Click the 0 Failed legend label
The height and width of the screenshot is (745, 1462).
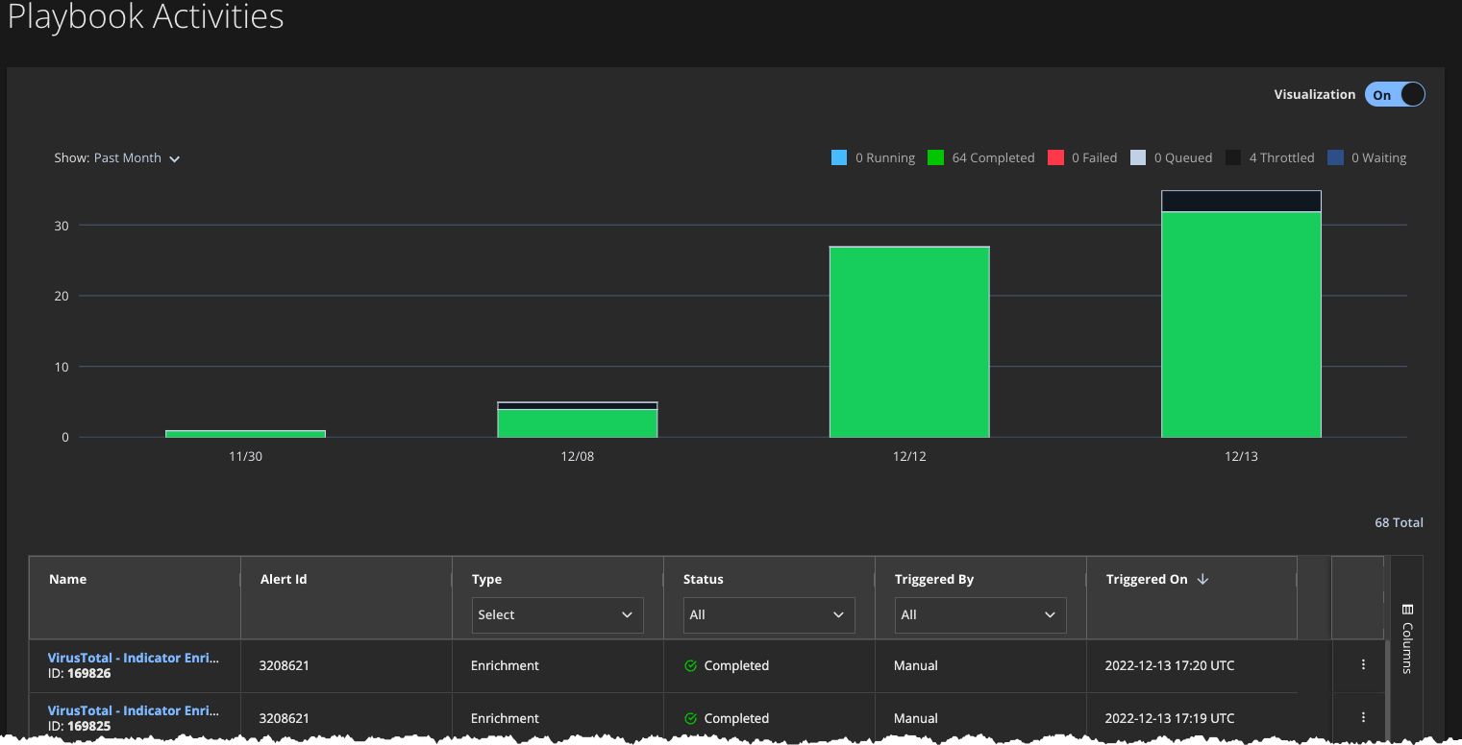[x=1094, y=158]
